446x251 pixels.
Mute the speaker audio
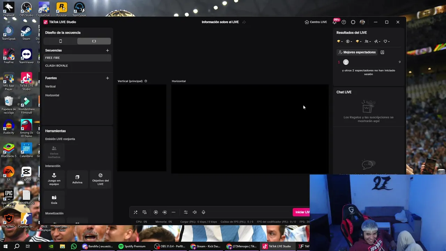click(195, 212)
